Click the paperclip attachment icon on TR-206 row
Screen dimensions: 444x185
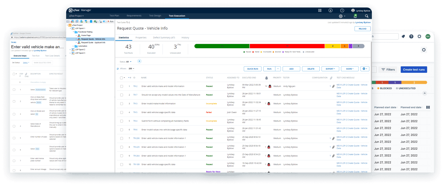coord(333,138)
